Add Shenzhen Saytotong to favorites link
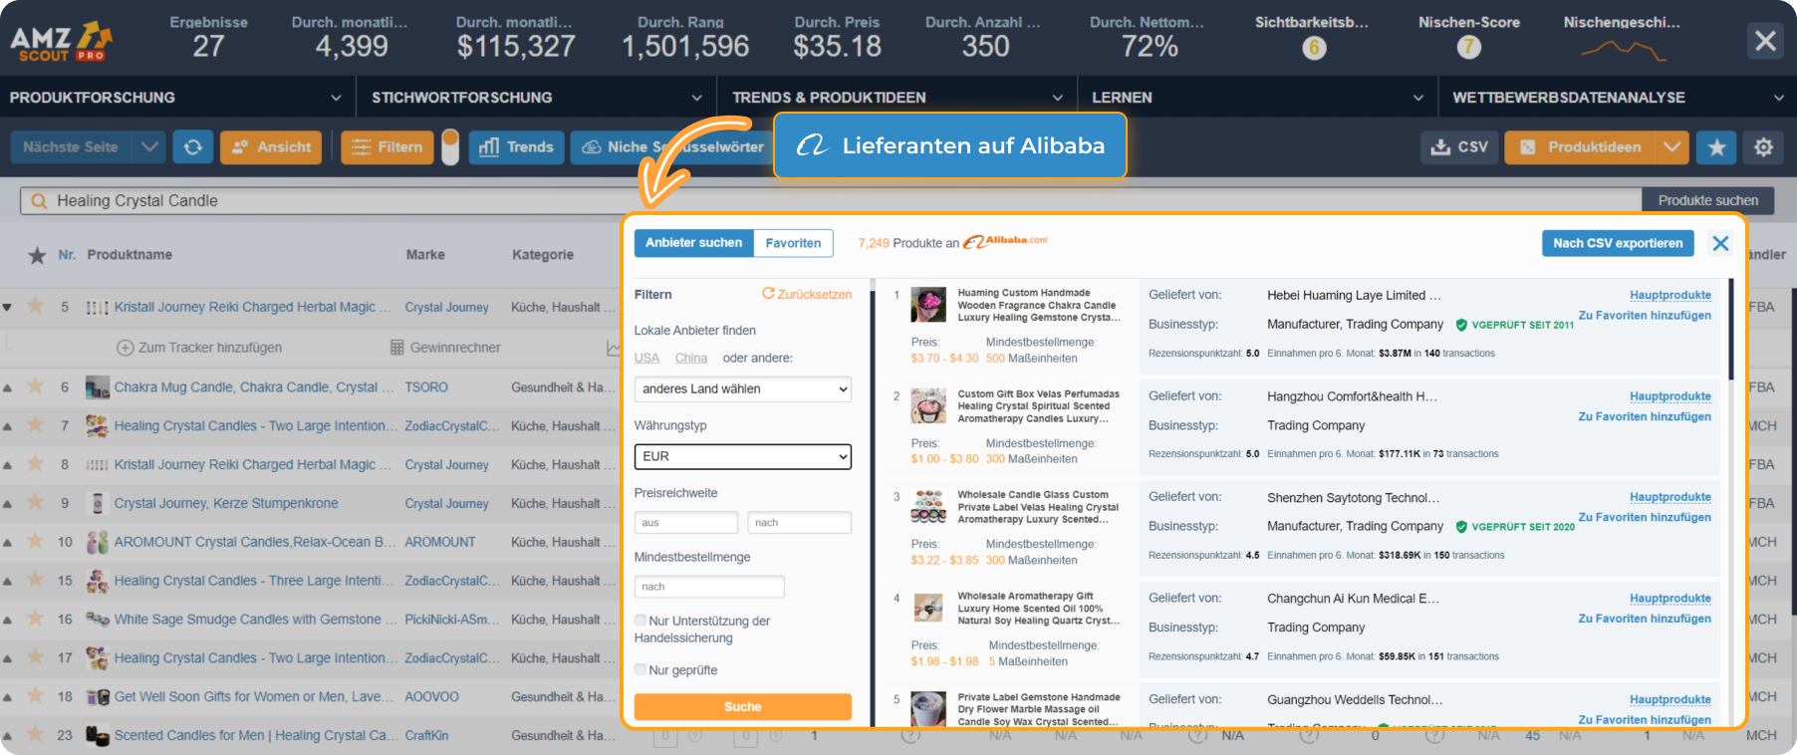Image resolution: width=1797 pixels, height=755 pixels. pos(1645,517)
